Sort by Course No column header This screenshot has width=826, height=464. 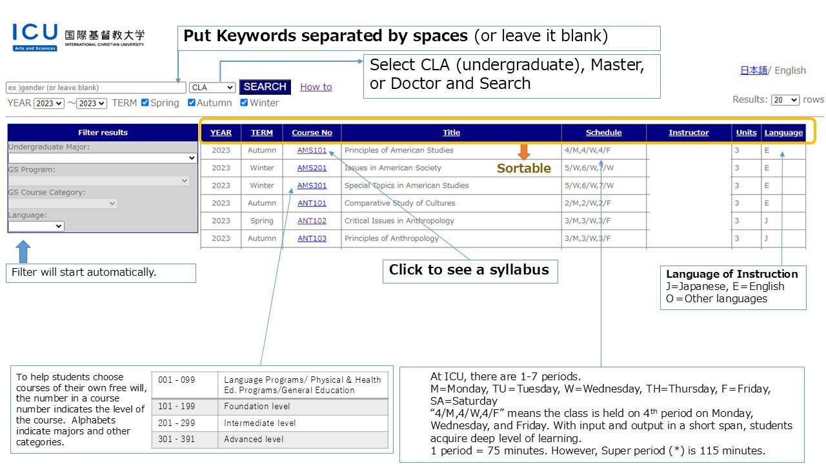point(312,133)
